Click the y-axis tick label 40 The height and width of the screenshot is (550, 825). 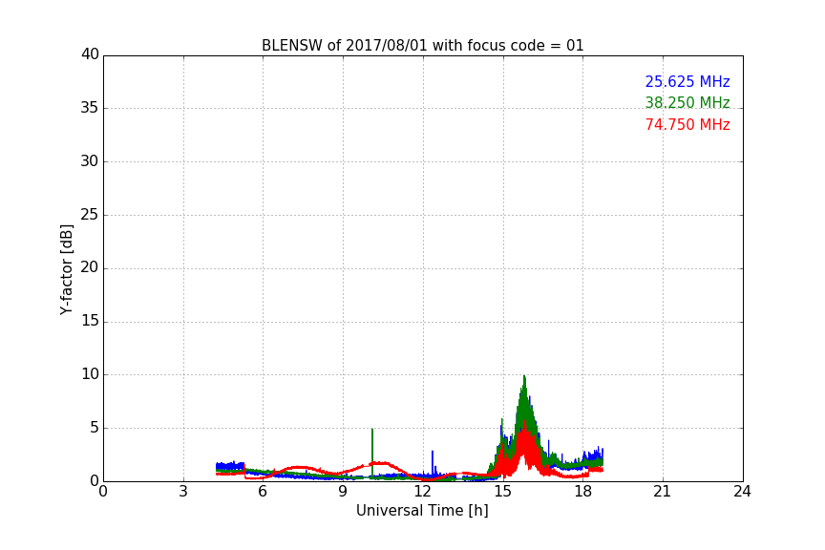[x=90, y=54]
